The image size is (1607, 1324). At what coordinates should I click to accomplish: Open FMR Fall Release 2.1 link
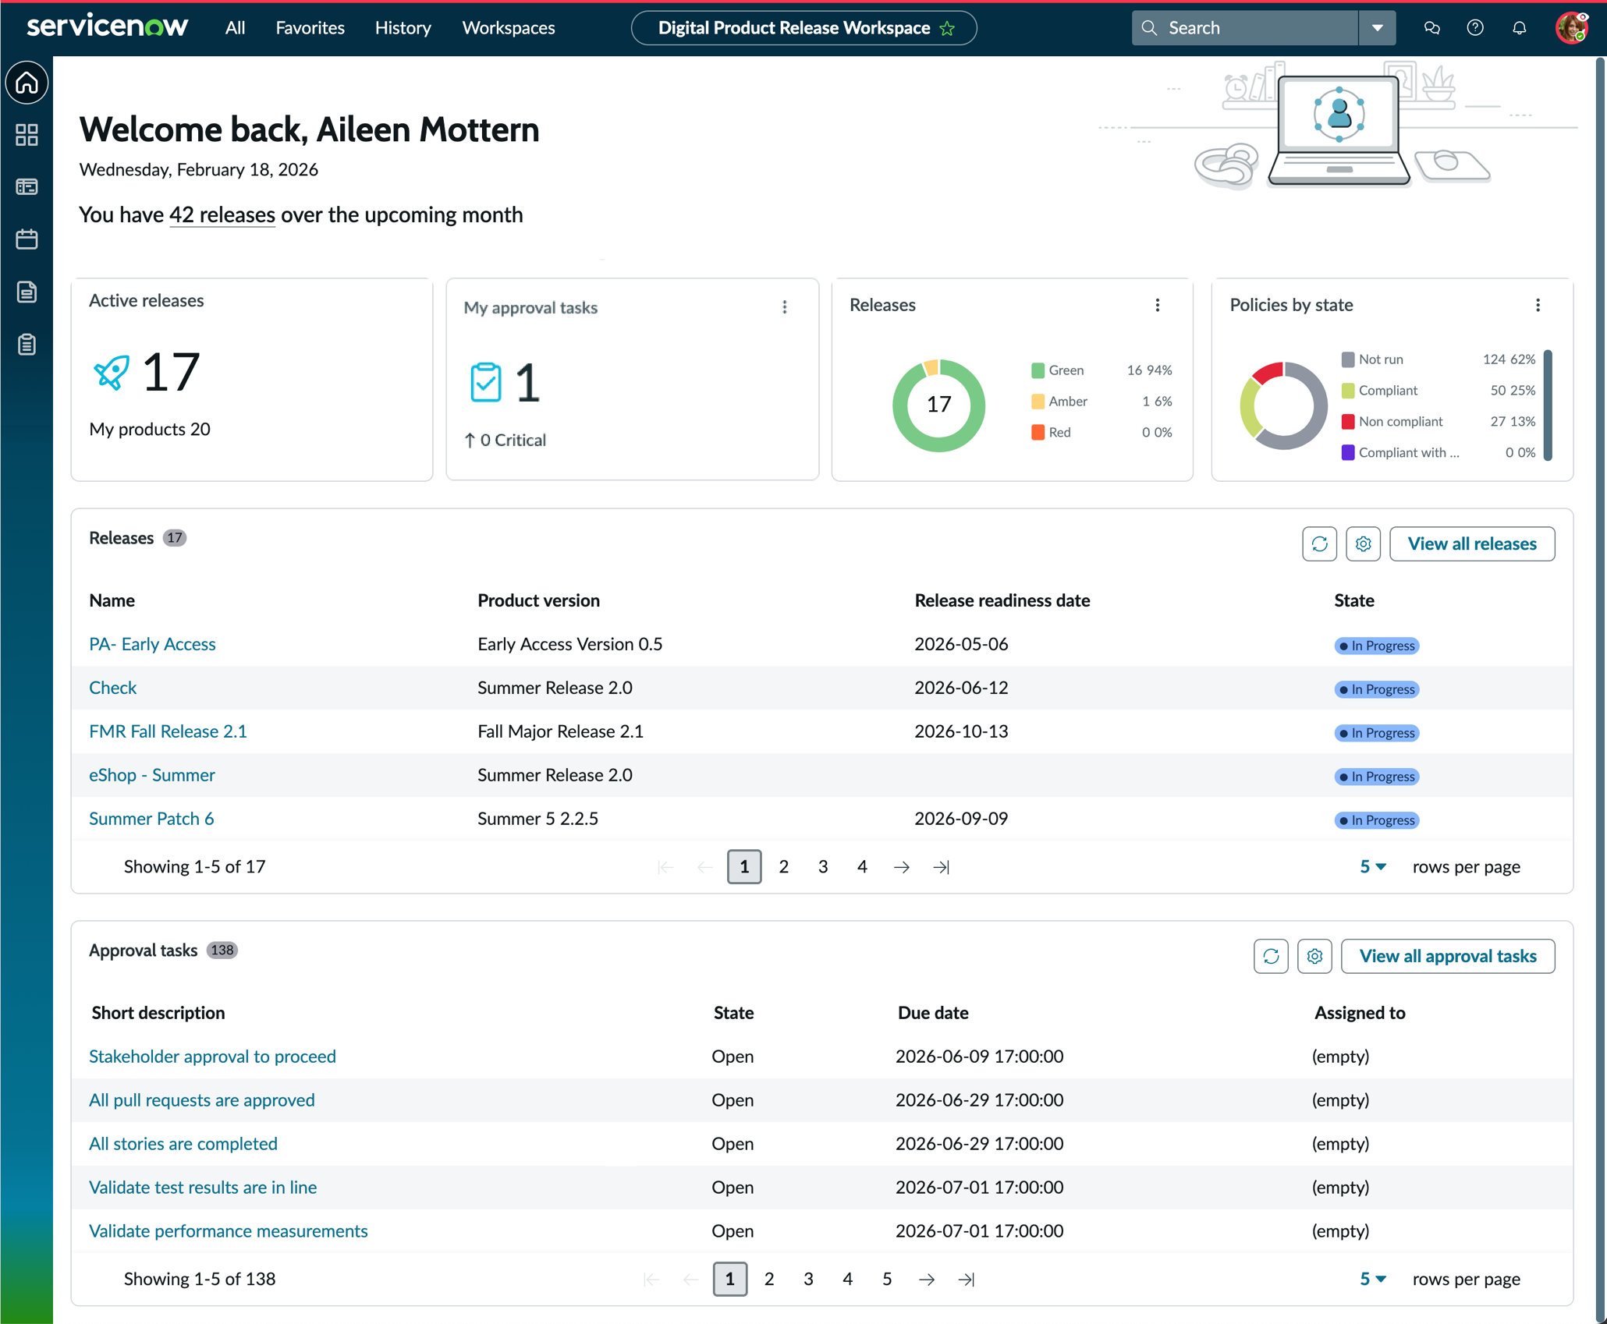pyautogui.click(x=168, y=731)
